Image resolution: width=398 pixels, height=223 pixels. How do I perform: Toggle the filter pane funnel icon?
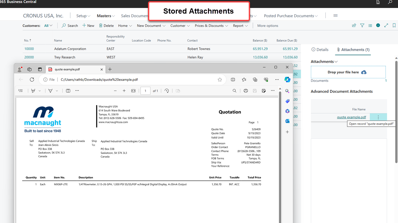click(362, 26)
